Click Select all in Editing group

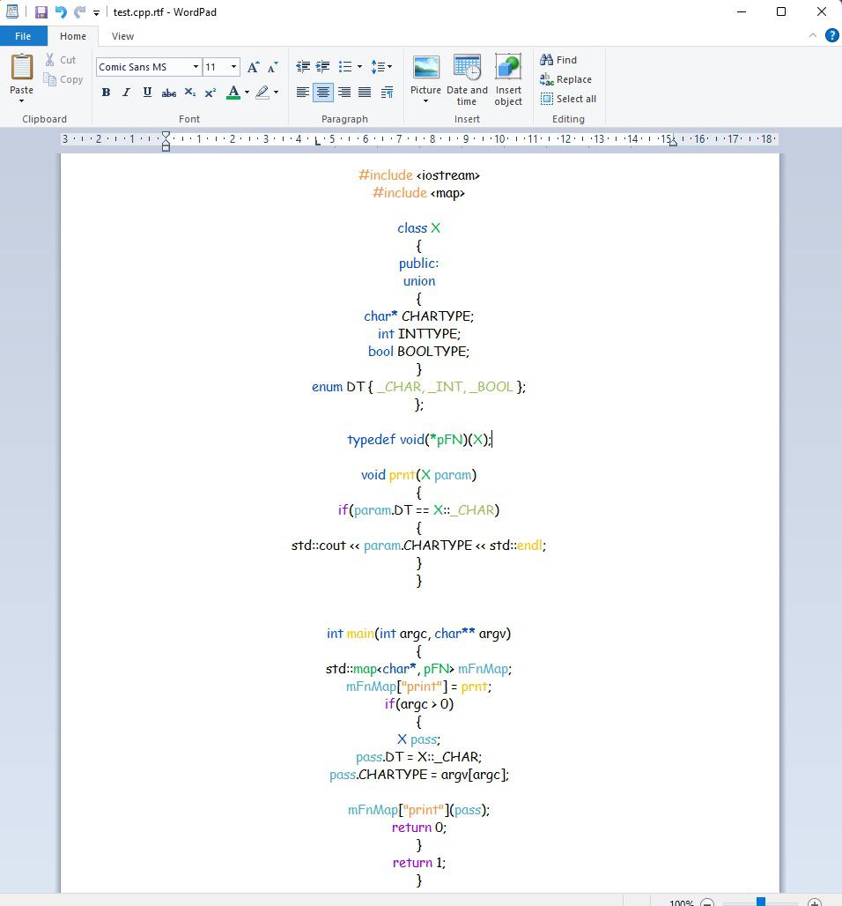coord(568,99)
